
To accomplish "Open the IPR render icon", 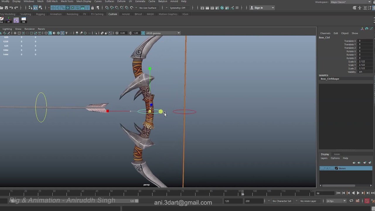I will click(x=212, y=8).
